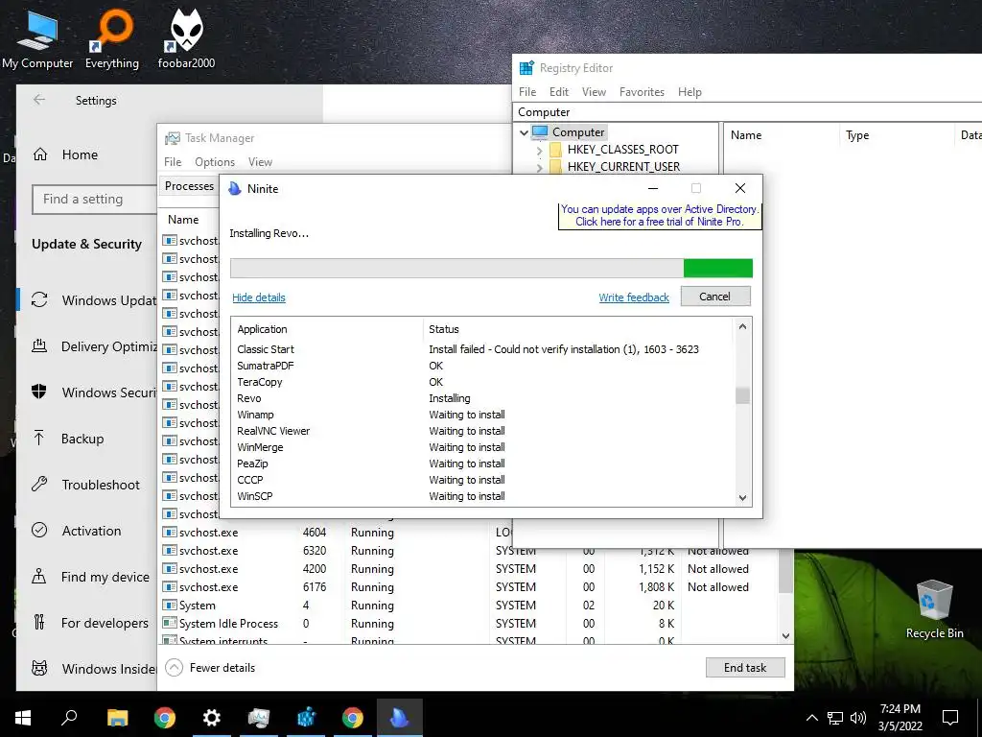Select Windows Update in Settings sidebar
Screen dimensions: 982x737
(94, 300)
